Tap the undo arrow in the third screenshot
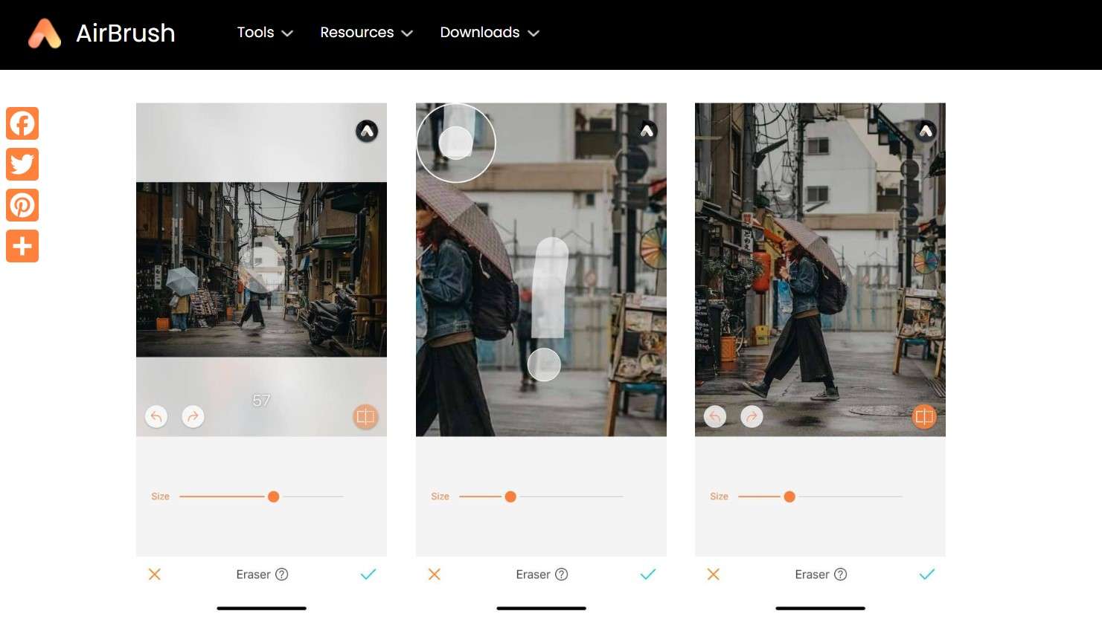The image size is (1102, 631). (715, 417)
